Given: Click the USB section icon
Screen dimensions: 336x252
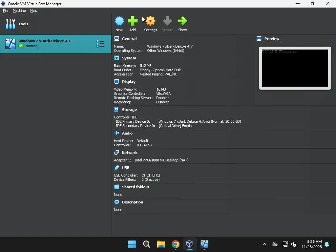Looking at the screenshot, I should pos(116,168).
